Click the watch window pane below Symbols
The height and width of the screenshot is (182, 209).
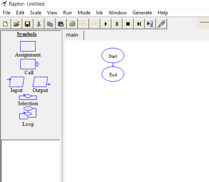point(31,161)
